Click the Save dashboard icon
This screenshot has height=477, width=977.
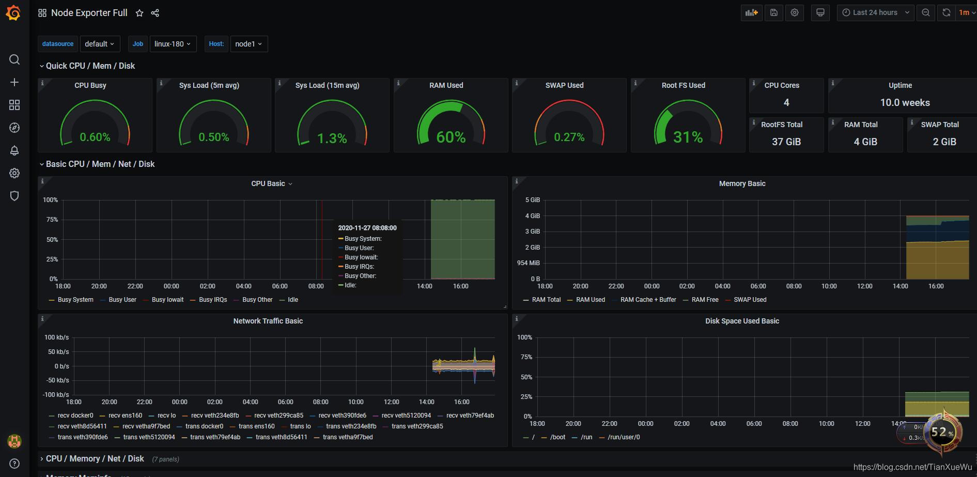point(774,13)
